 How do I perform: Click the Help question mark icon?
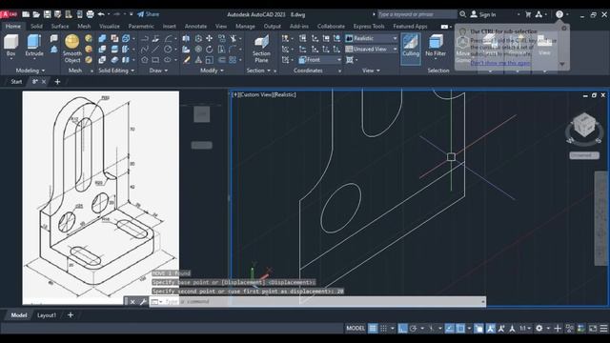(x=559, y=14)
